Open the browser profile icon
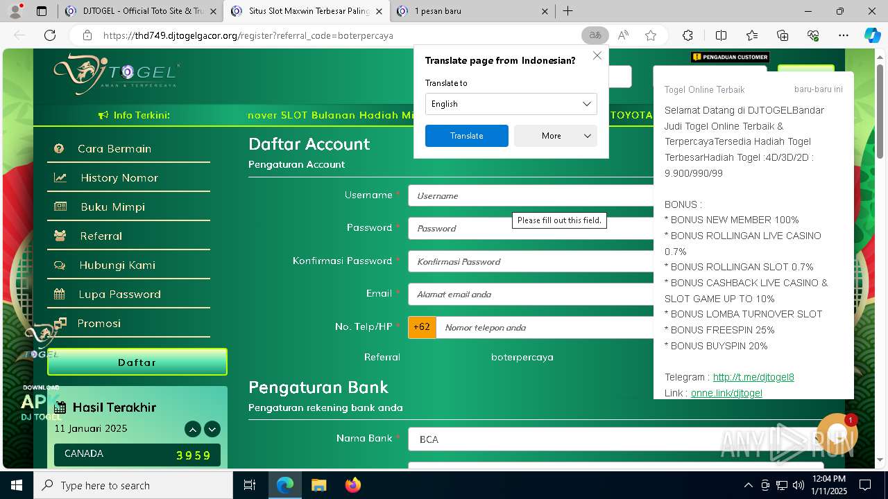Screen dimensions: 888x499 click(15, 11)
